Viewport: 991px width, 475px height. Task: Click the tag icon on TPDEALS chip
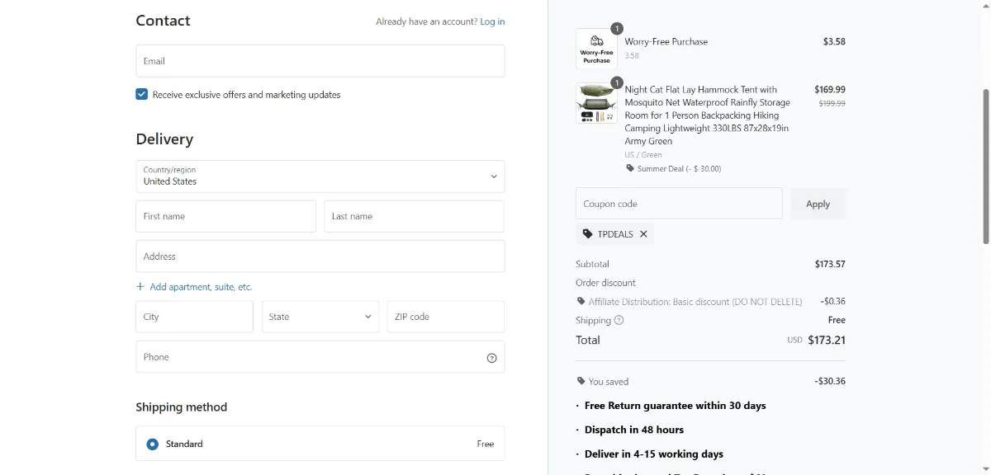588,234
